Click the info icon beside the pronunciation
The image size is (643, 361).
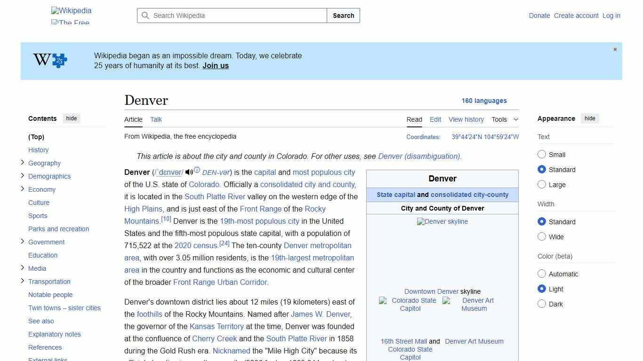(197, 169)
